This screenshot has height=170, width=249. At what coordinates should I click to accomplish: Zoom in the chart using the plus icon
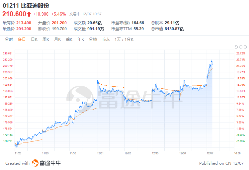pyautogui.click(x=245, y=47)
